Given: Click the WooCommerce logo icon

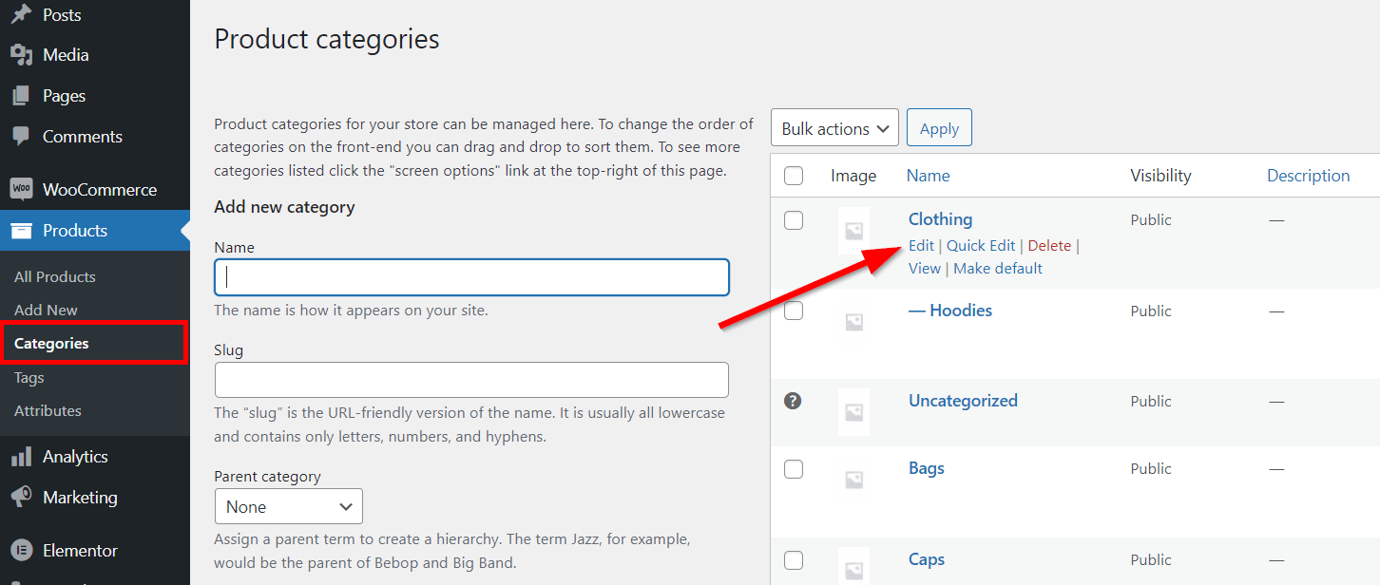Looking at the screenshot, I should tap(19, 189).
